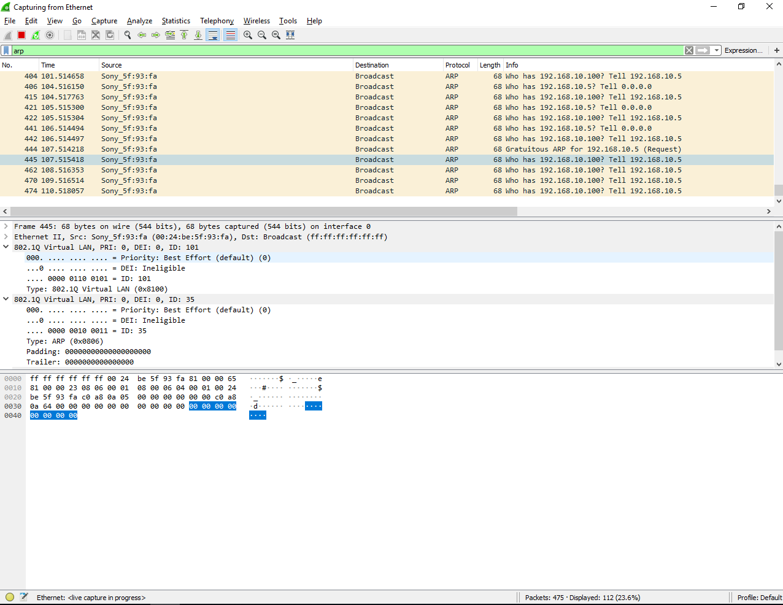
Task: Go forward in packet history
Action: (156, 35)
